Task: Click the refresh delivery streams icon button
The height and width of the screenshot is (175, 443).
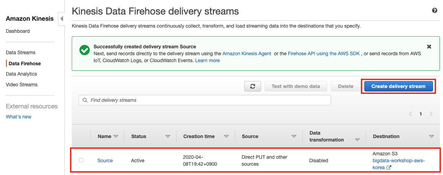Action: coord(253,86)
